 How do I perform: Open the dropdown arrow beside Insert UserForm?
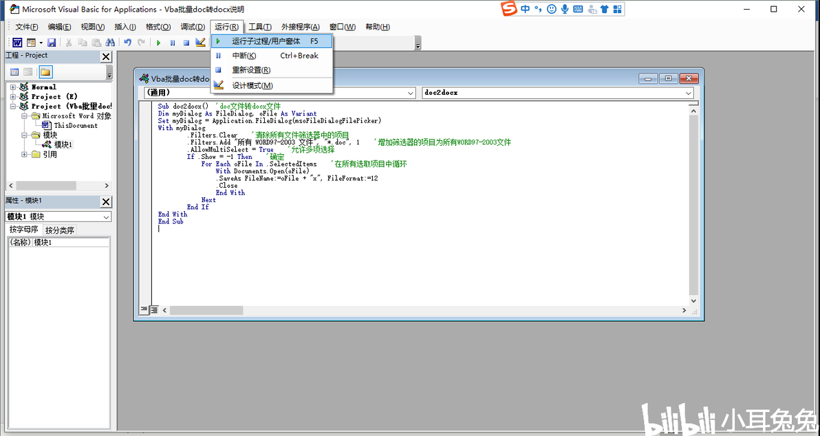[41, 43]
